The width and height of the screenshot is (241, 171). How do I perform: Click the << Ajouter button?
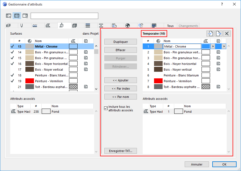(x=121, y=80)
